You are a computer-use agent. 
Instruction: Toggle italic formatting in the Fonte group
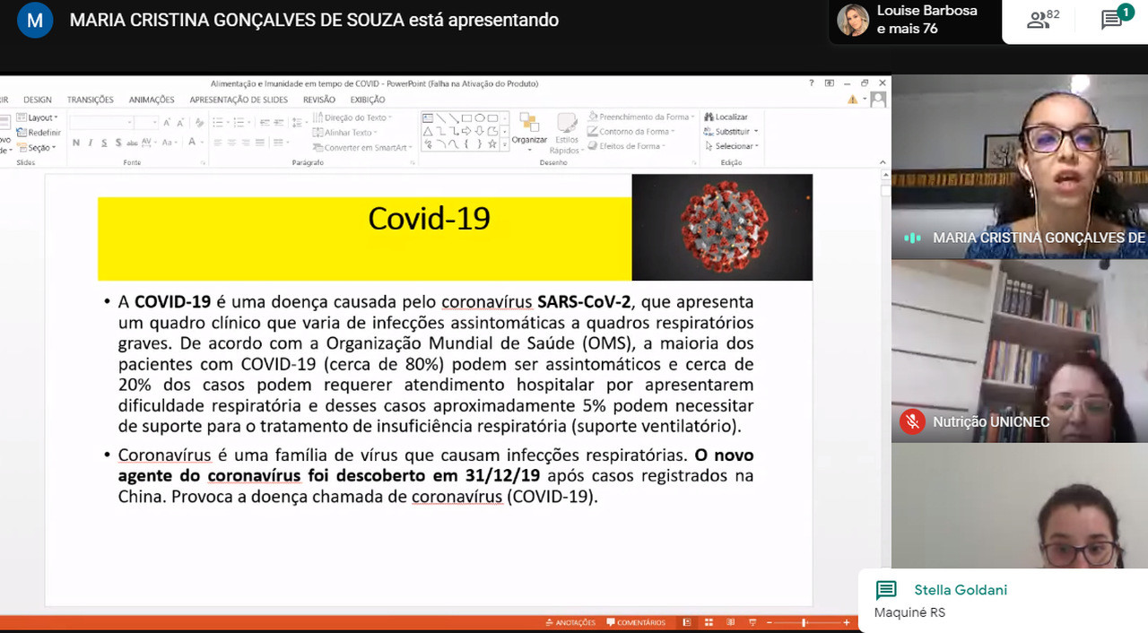pos(90,143)
